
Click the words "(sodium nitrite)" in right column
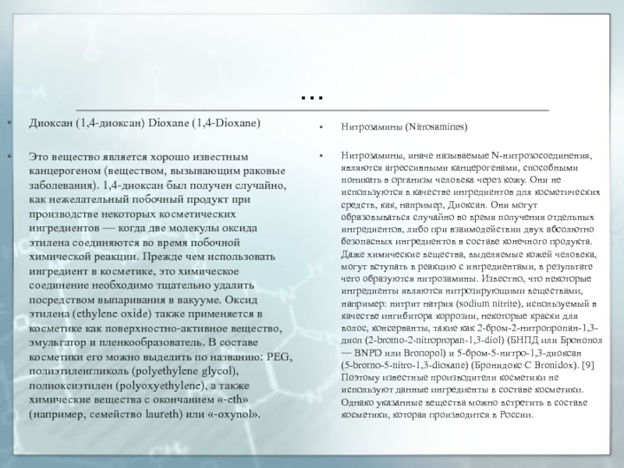click(x=489, y=303)
